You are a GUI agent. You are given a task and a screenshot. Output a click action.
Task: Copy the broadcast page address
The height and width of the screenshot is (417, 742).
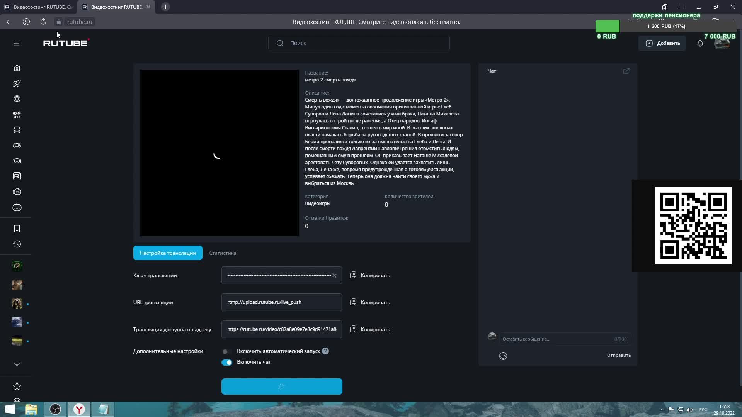pyautogui.click(x=370, y=329)
